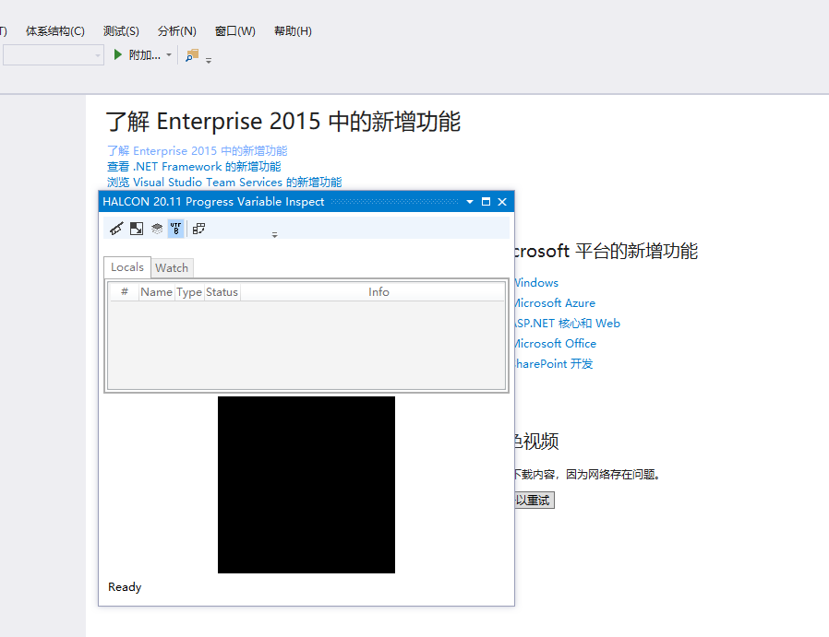Image resolution: width=829 pixels, height=637 pixels.
Task: Select the connect tool in HALCON inspector toolbar
Action: (x=115, y=228)
